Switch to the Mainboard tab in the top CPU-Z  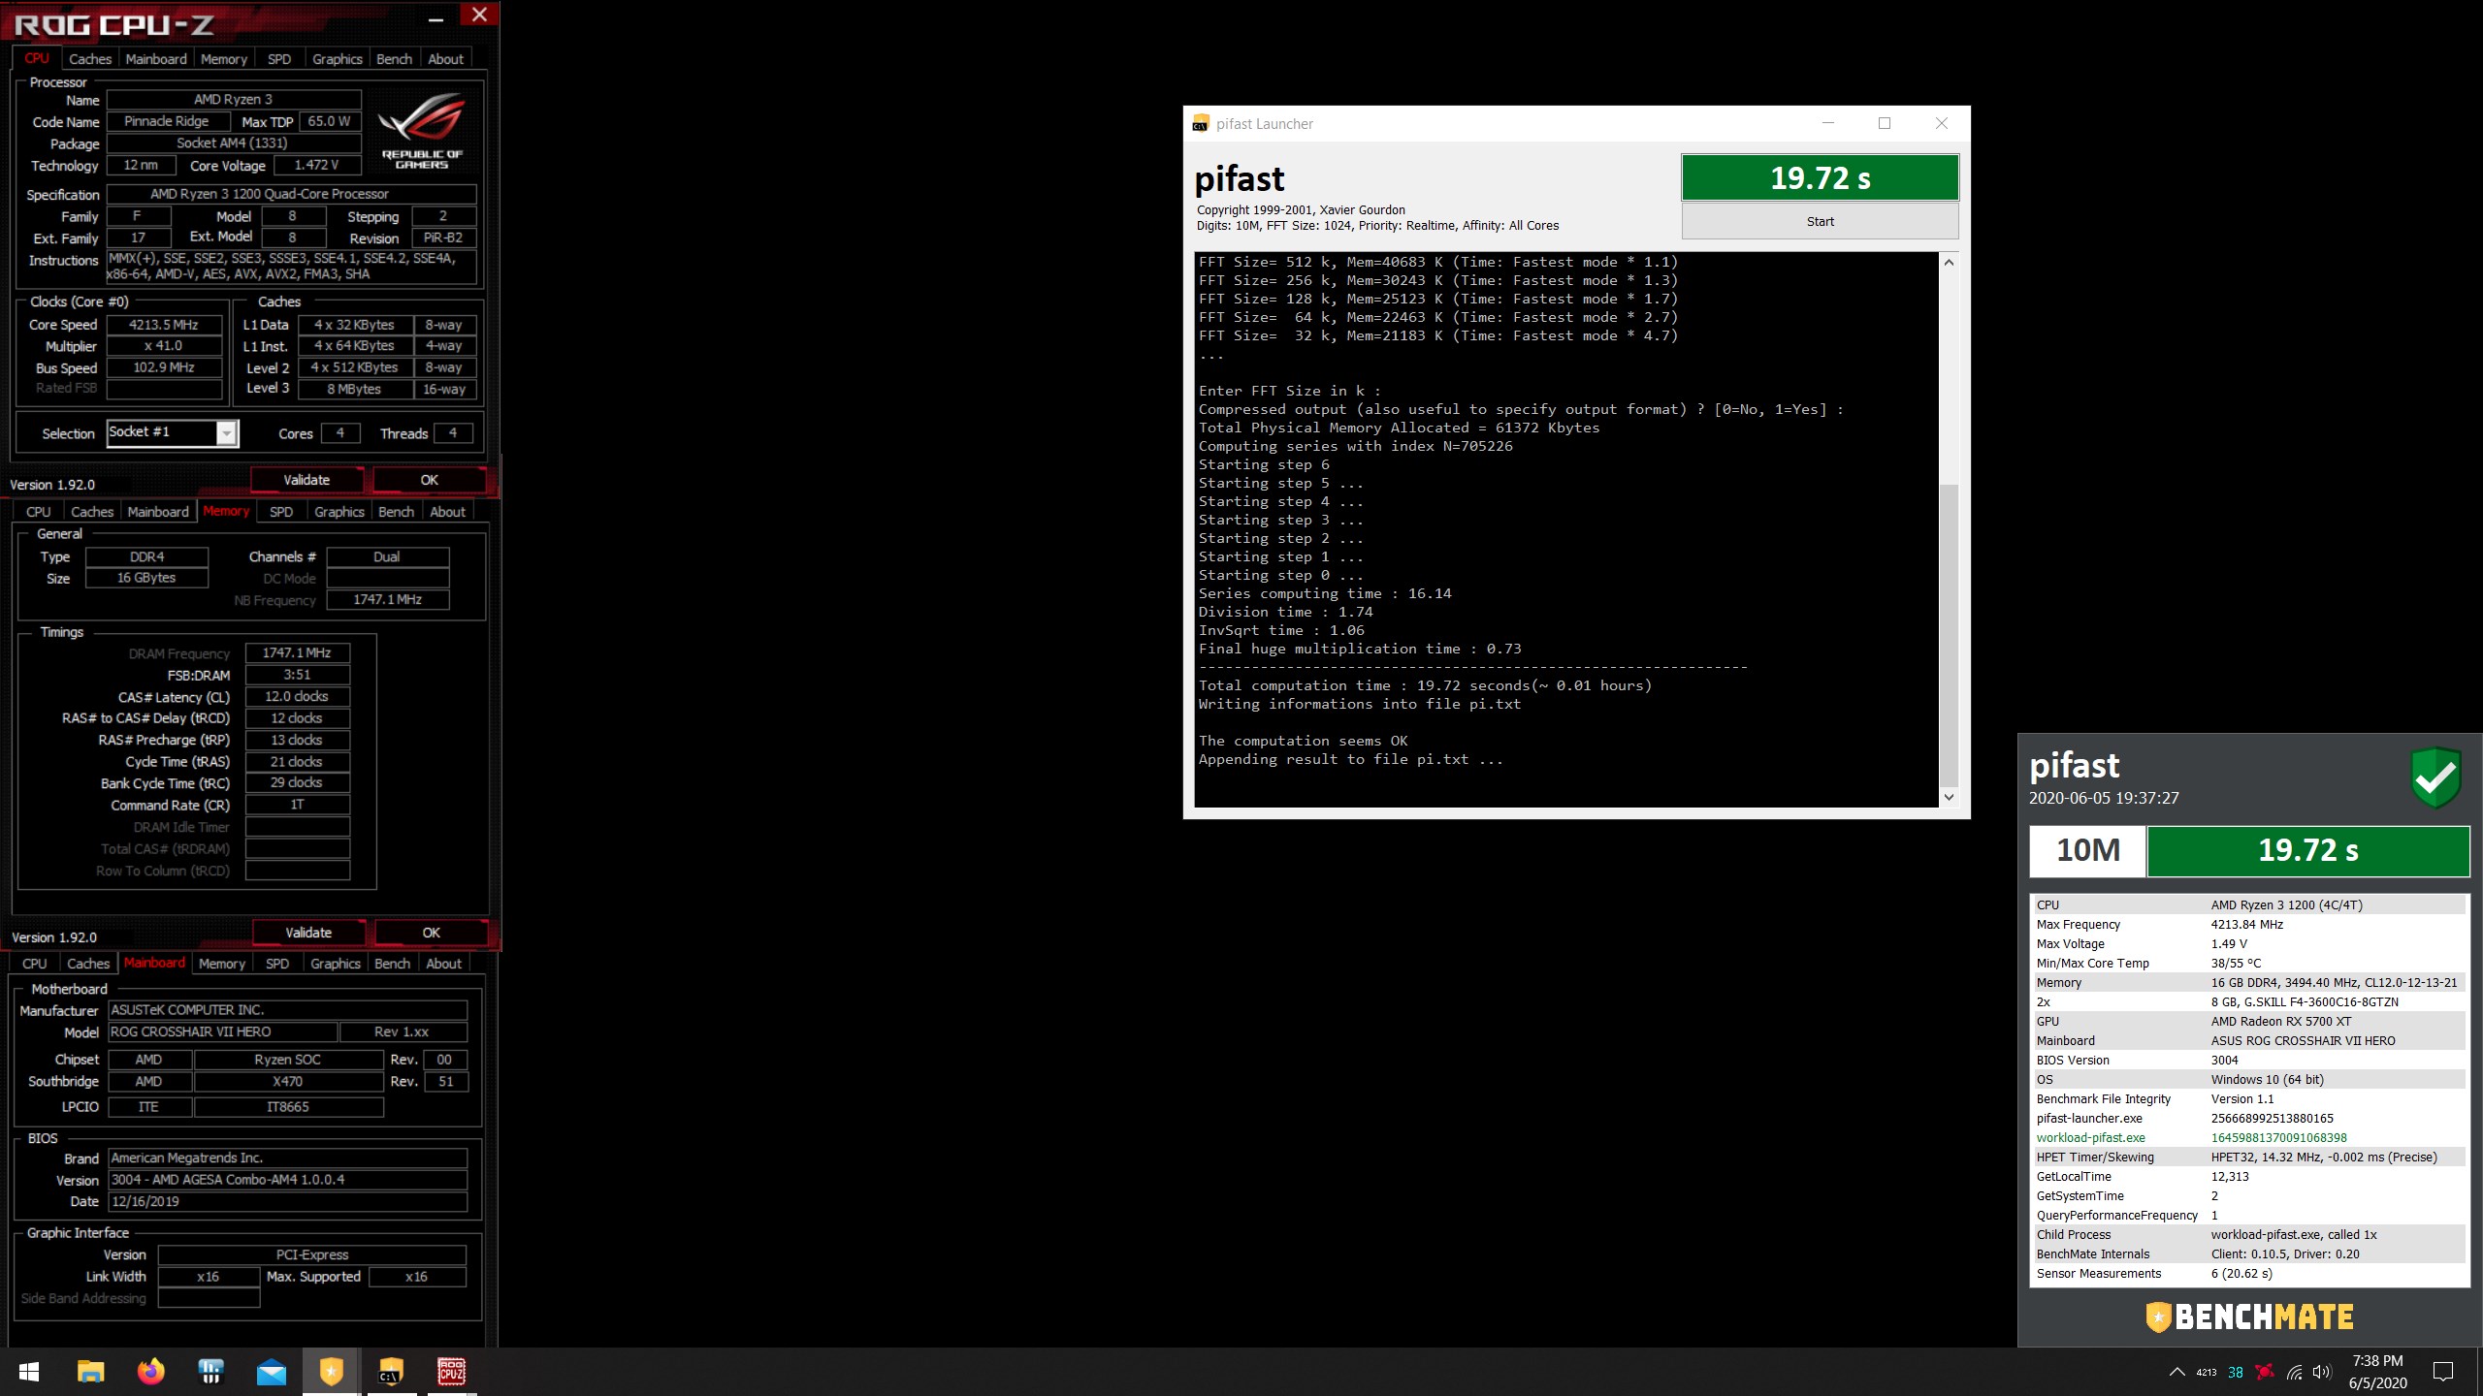(x=156, y=59)
